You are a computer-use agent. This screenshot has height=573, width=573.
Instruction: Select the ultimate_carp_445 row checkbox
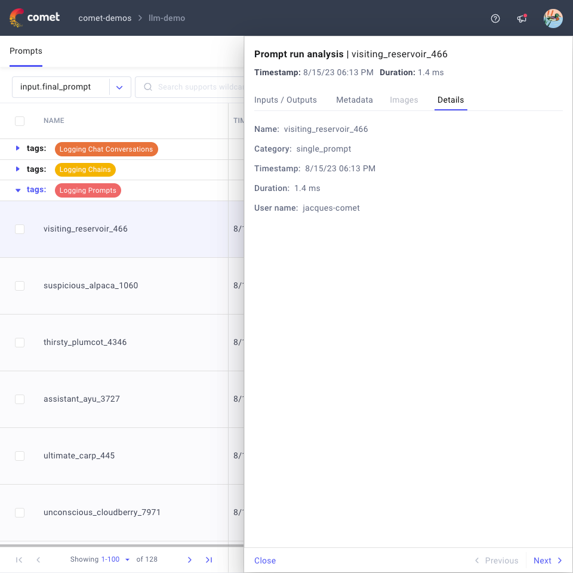click(x=20, y=456)
